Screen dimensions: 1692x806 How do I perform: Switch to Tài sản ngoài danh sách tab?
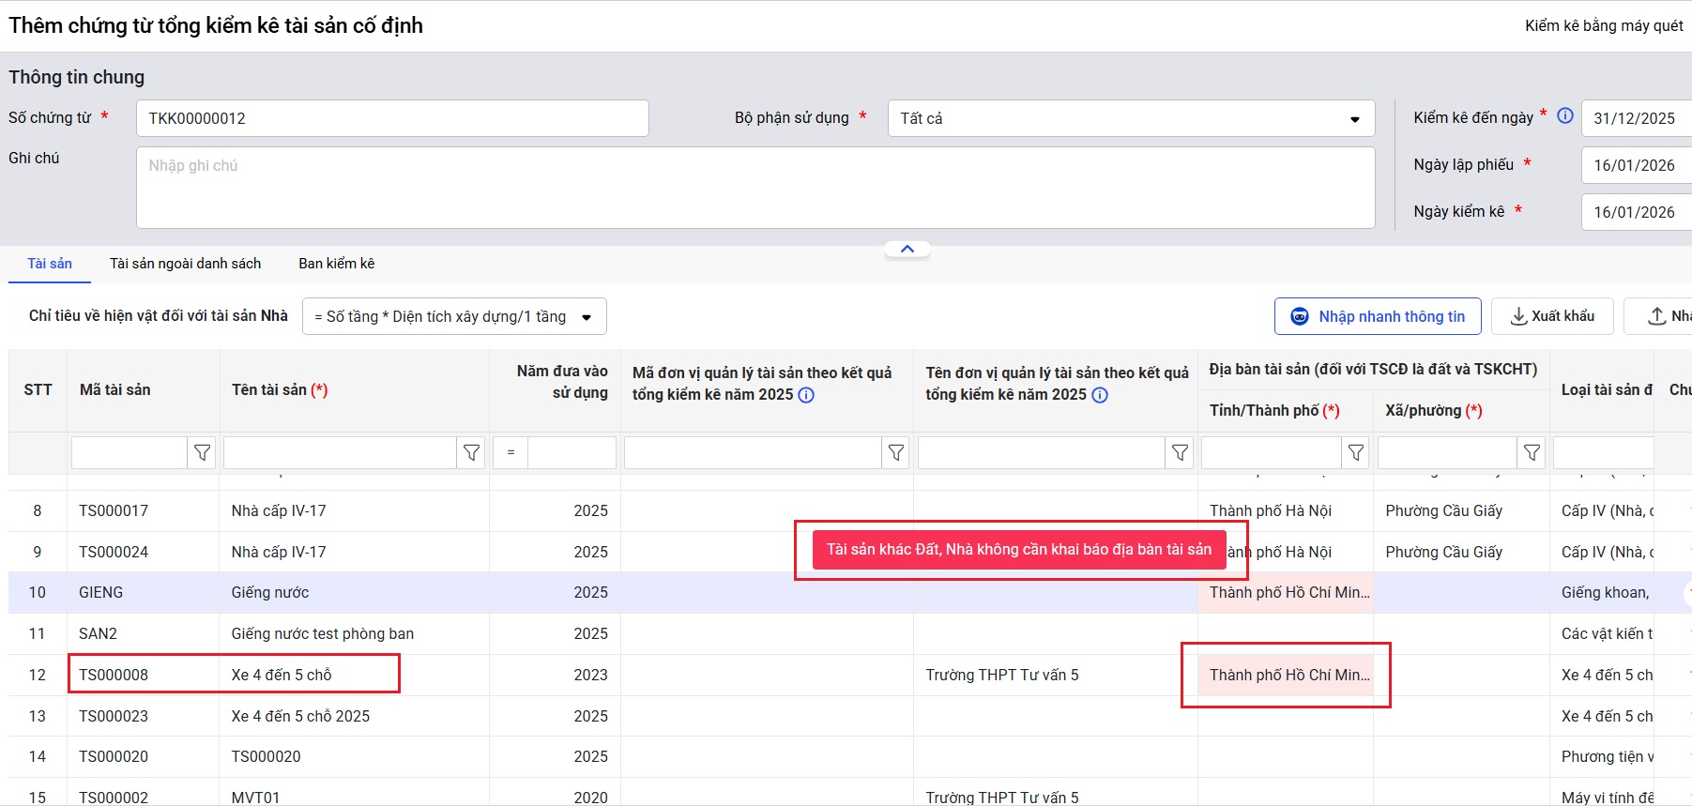[185, 264]
